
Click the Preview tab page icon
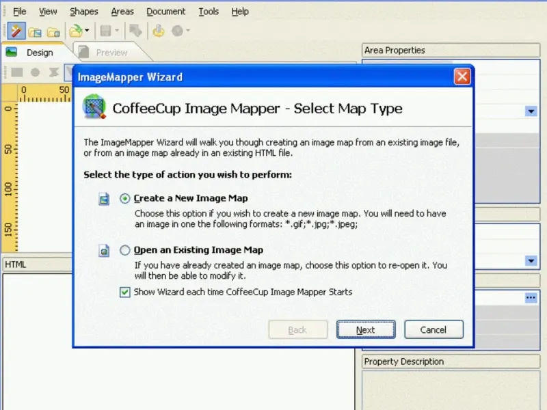coord(83,52)
